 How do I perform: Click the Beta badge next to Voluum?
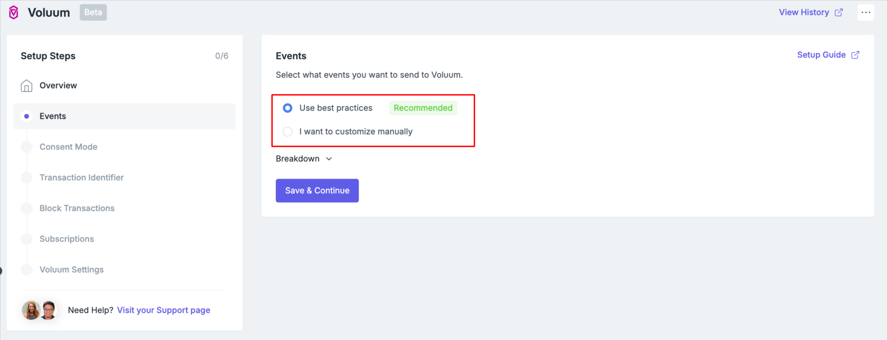point(93,12)
